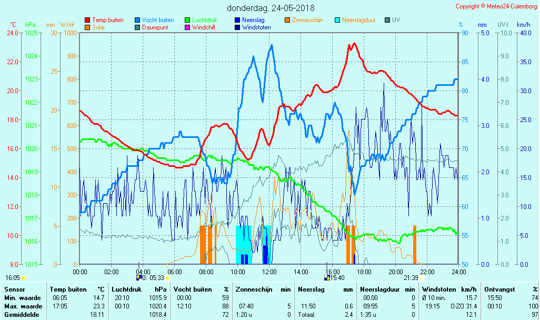Click the blue Vocht buiten legend square
The height and width of the screenshot is (320, 540).
click(137, 21)
